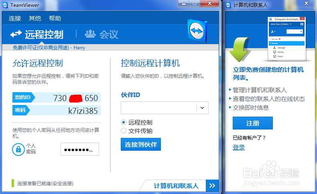
Task: Open the 帮助 menu
Action: (55, 18)
